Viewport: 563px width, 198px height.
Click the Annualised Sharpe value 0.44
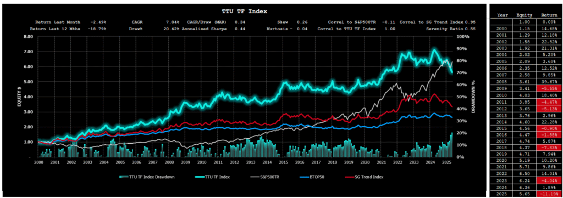pos(240,29)
